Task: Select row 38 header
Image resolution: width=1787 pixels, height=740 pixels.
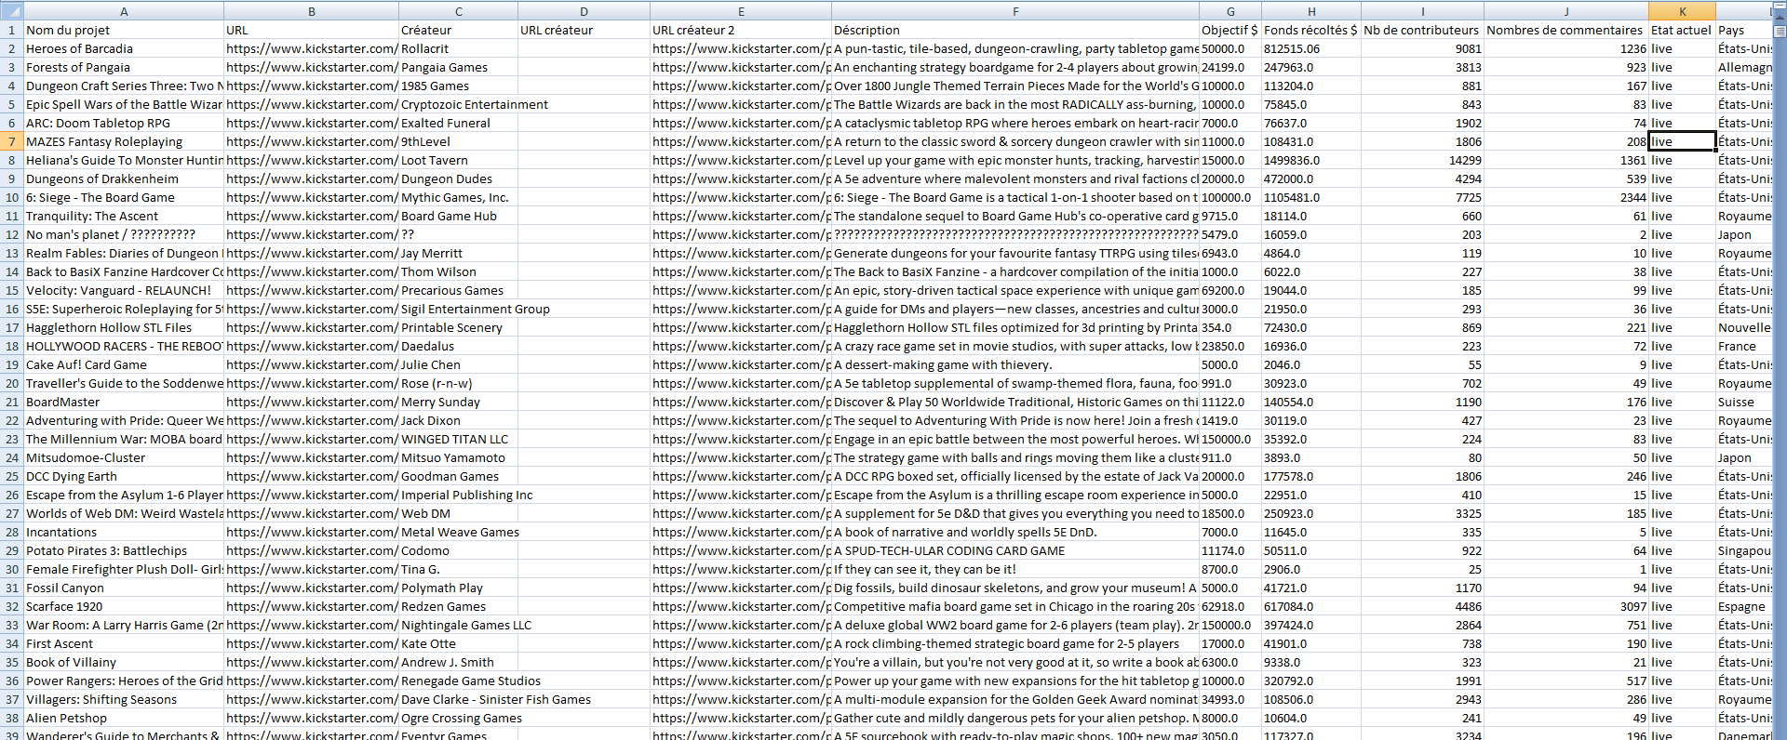Action: click(x=11, y=718)
